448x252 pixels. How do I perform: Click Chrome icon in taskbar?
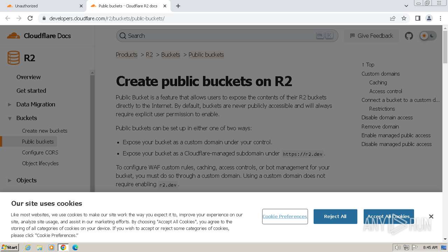[63, 247]
